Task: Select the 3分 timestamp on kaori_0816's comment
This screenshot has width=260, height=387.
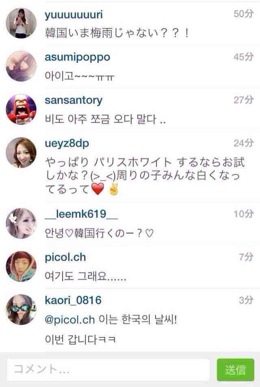Action: tap(246, 300)
